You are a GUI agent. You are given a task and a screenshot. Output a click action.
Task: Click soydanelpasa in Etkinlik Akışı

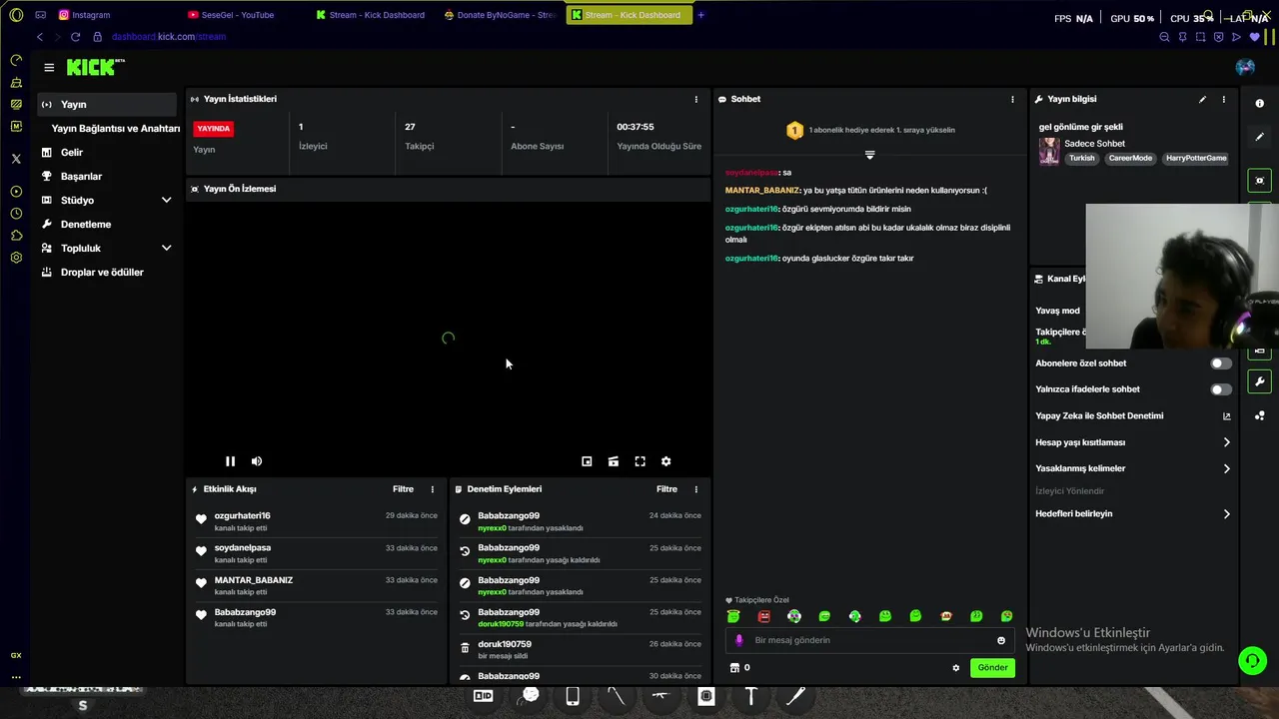pos(242,548)
